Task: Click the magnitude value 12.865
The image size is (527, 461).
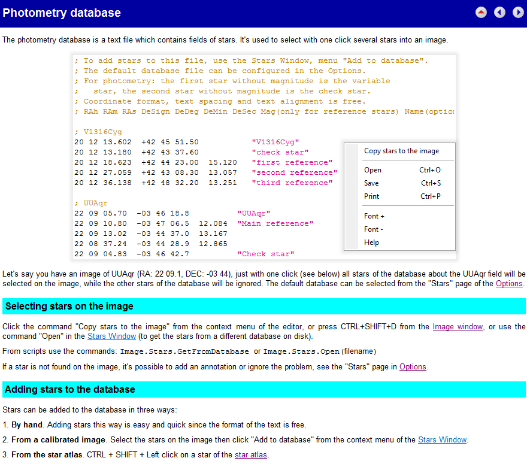Action: point(213,244)
